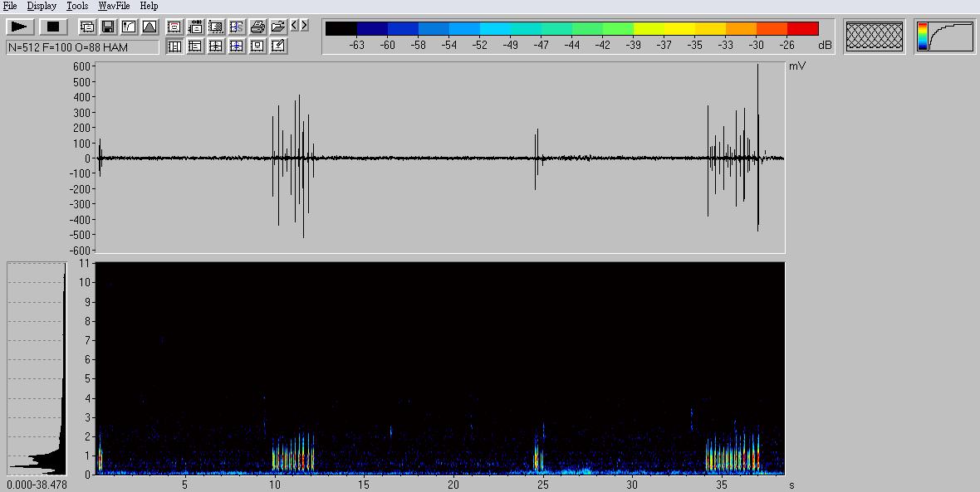Click the overlapping windows icon after Stop
Image resolution: width=980 pixels, height=492 pixels.
(86, 27)
